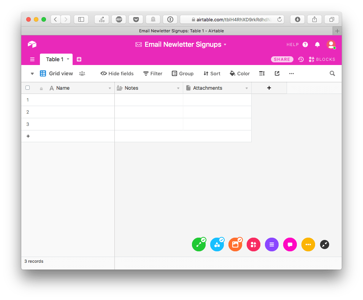Viewport: 363px width, 300px height.
Task: Click the Safari share icon
Action: [x=314, y=19]
